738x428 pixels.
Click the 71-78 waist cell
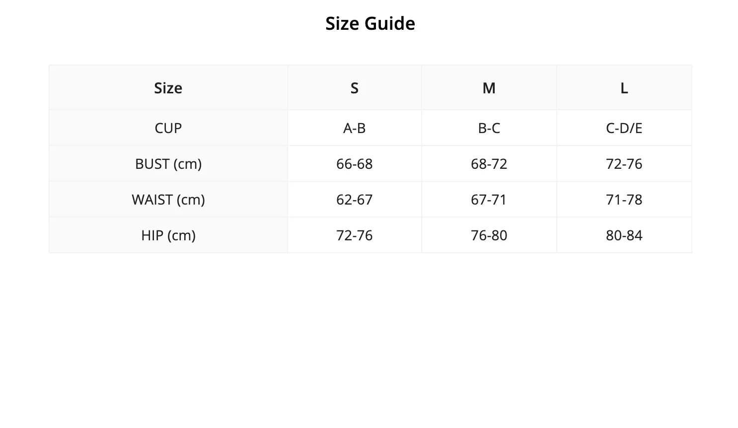[x=624, y=200]
